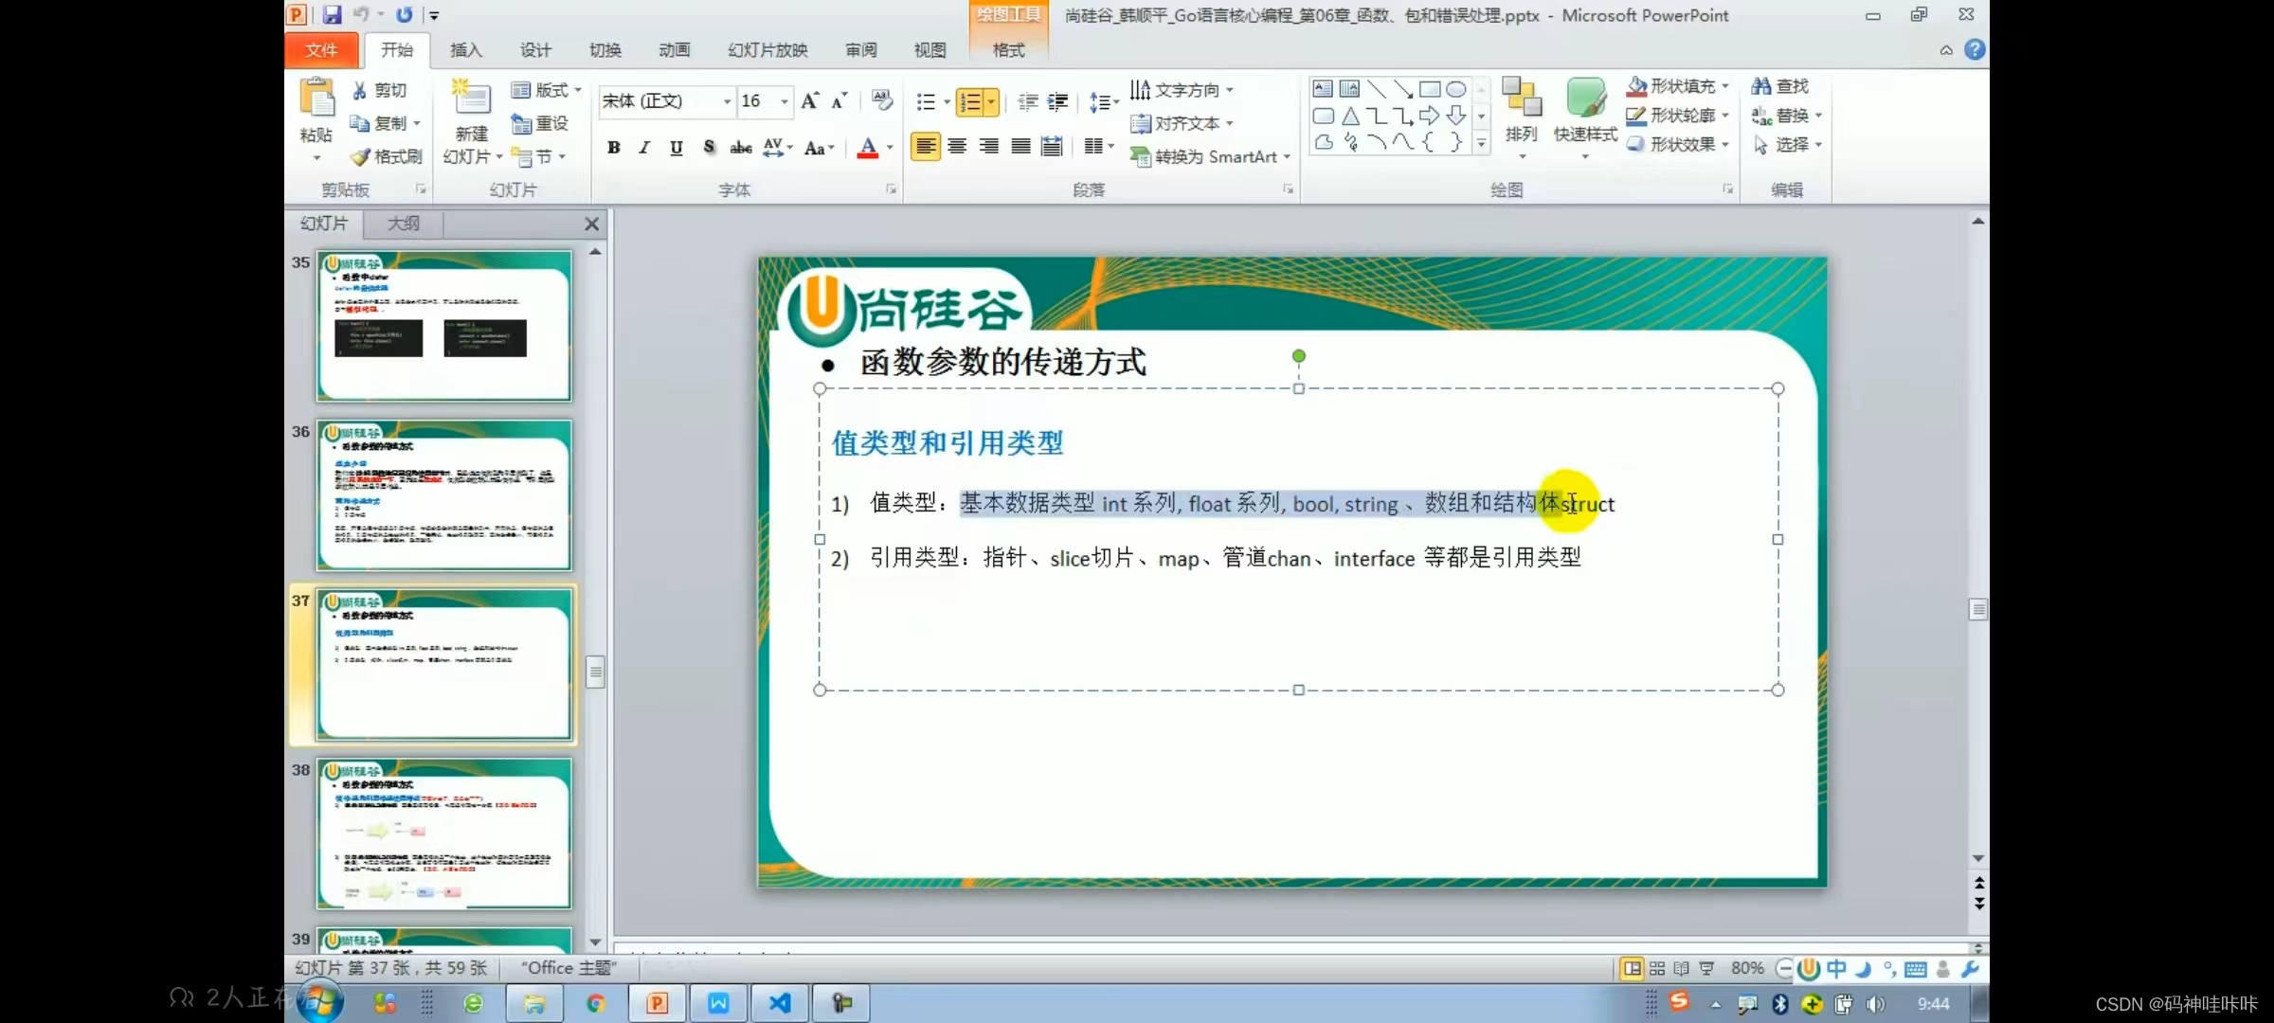2274x1023 pixels.
Task: Clear all formatting with the eraser icon
Action: click(x=882, y=100)
